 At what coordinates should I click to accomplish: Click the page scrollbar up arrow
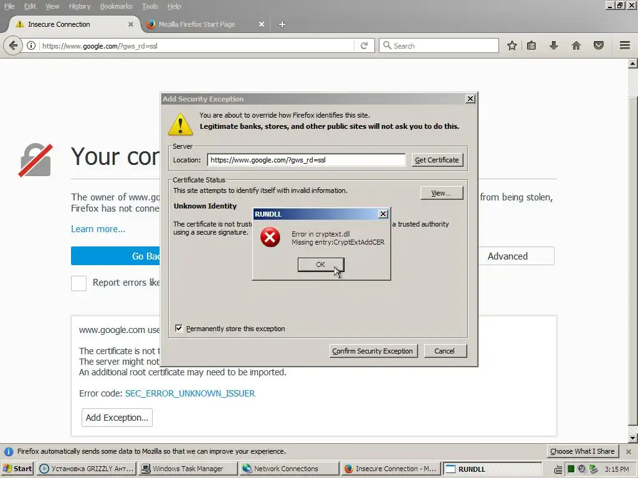point(633,64)
